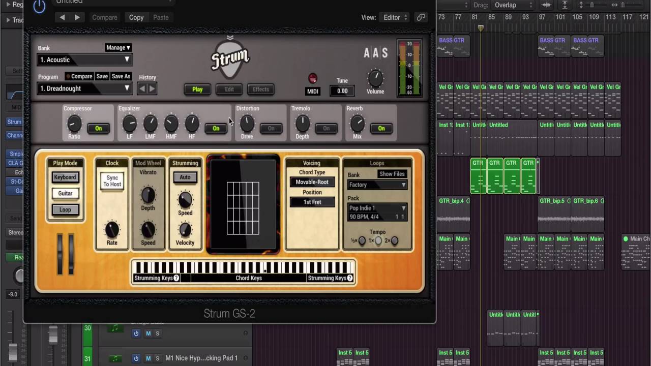Toggle the plugin power button

tap(39, 6)
